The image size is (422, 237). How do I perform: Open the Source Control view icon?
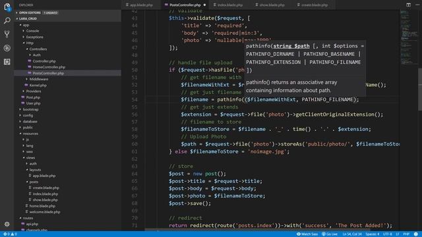tap(7, 34)
